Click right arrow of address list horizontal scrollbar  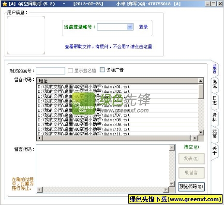point(195,138)
